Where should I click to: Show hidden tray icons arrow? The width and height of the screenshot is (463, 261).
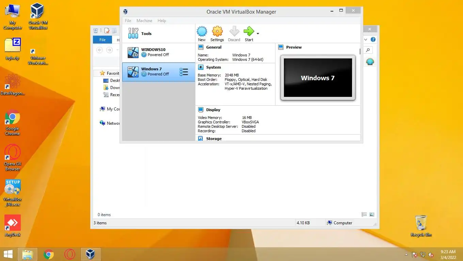coord(406,255)
